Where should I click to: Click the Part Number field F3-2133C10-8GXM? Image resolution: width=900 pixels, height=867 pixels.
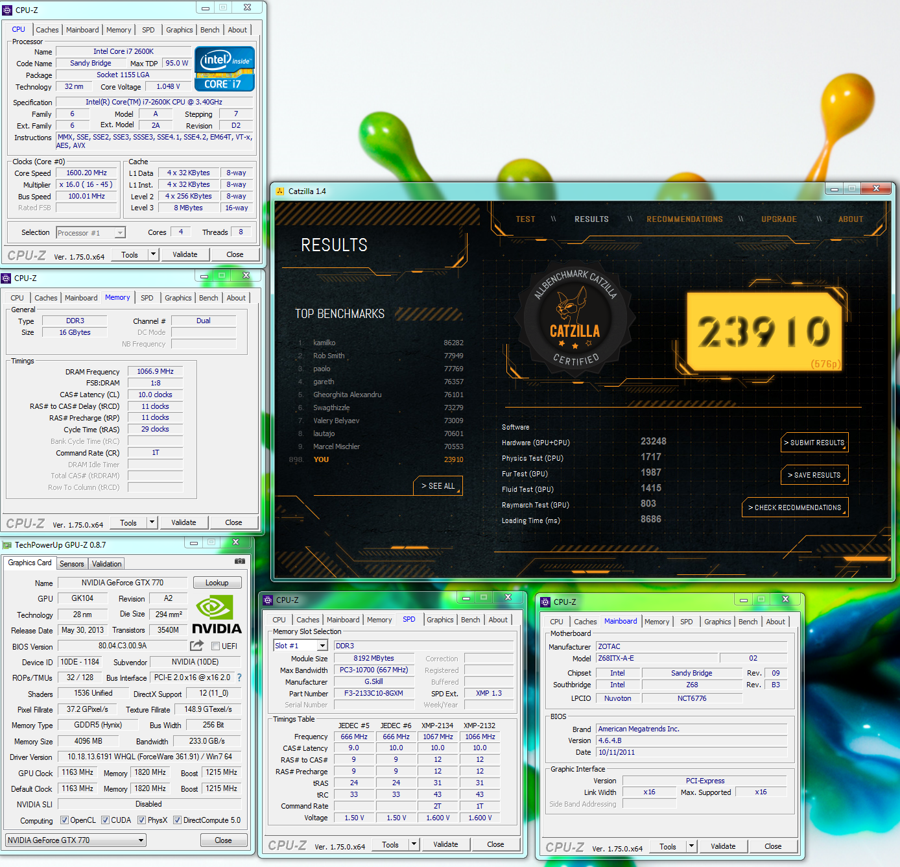373,693
